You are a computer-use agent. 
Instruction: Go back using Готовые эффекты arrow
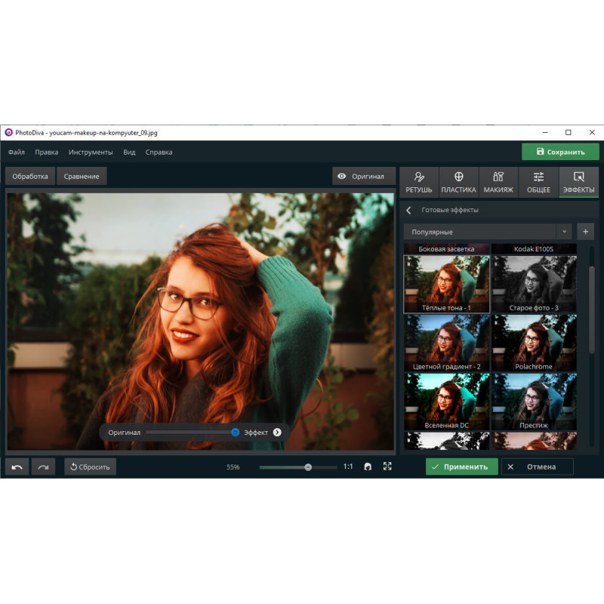(x=408, y=210)
